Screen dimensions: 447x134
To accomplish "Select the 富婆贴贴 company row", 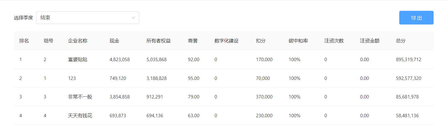I will click(x=223, y=59).
